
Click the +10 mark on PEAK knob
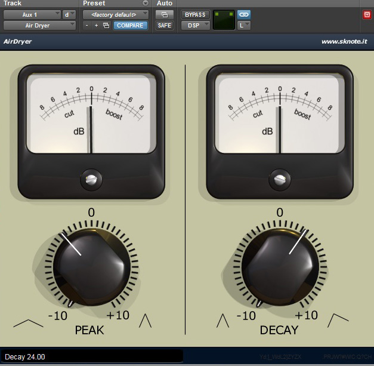coord(118,315)
